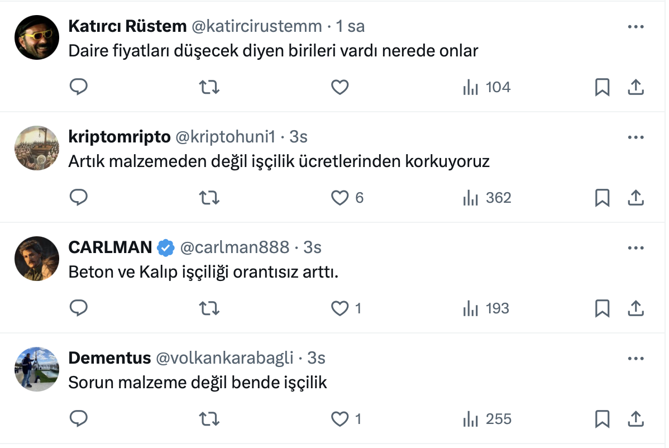
Task: Reply to Katırcı Rüstem's tweet
Action: coord(79,87)
